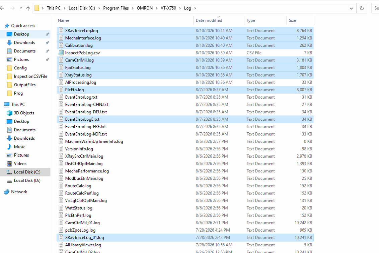Viewport: 379px width, 253px height.
Task: Click Calibration.log file icon
Action: click(61, 45)
